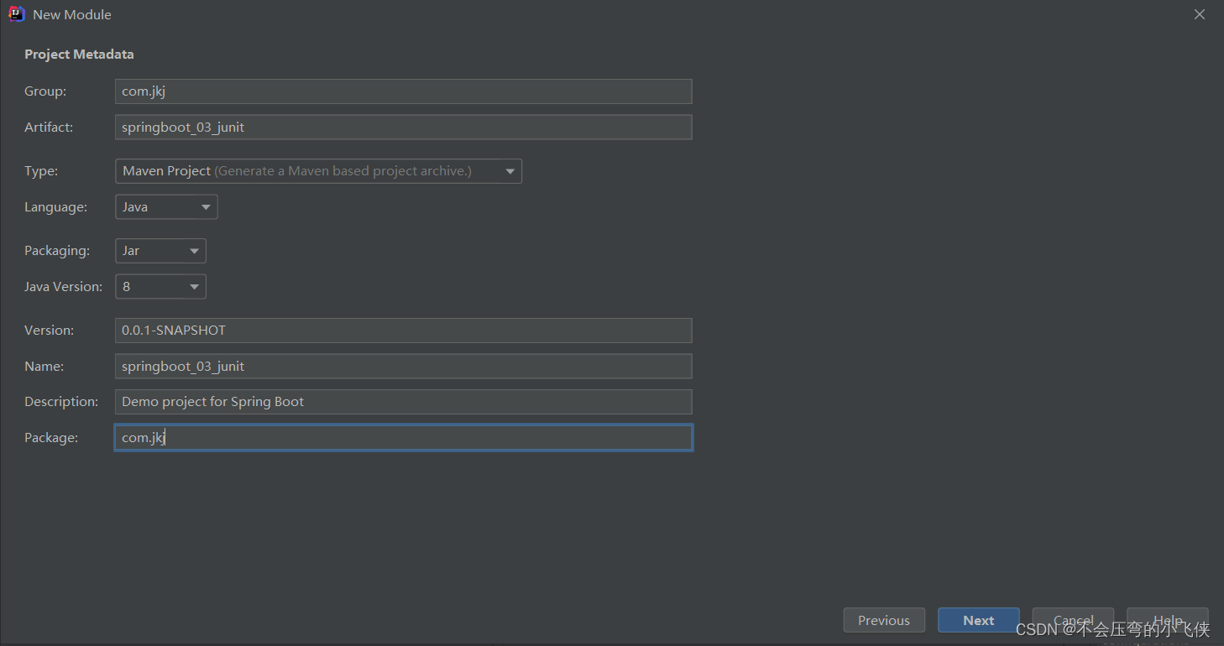The width and height of the screenshot is (1224, 646).
Task: Click the Language: label
Action: point(55,207)
